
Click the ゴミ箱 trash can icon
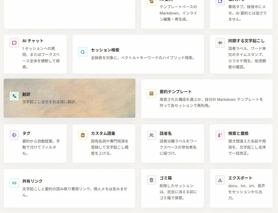coord(151,180)
